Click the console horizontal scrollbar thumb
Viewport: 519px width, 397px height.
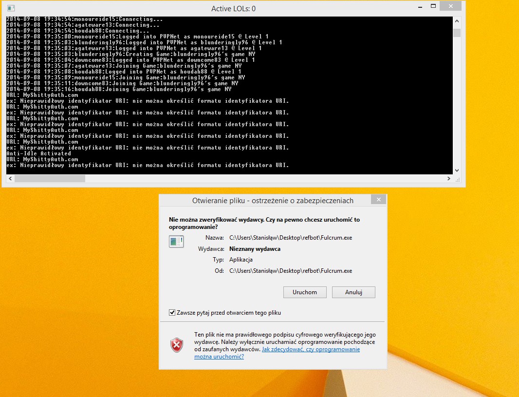(x=50, y=178)
